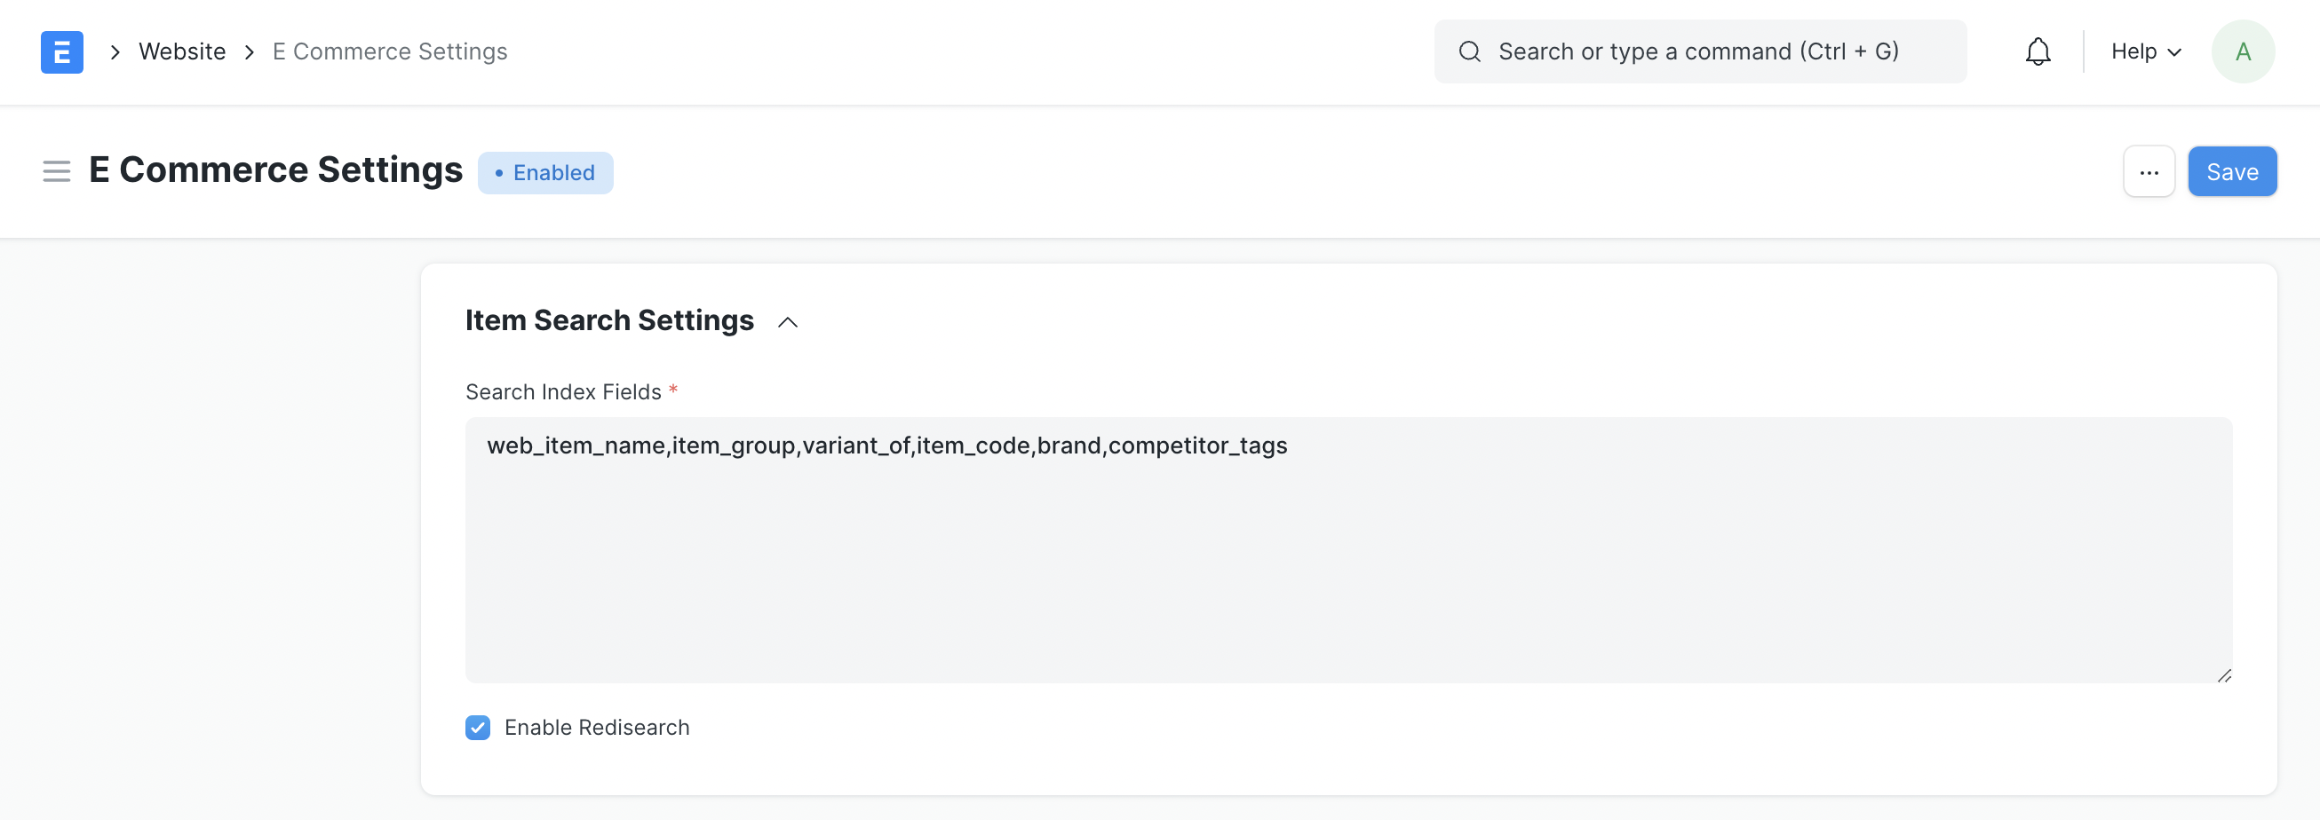The height and width of the screenshot is (820, 2320).
Task: Click the textarea resize handle corner
Action: coord(2224,675)
